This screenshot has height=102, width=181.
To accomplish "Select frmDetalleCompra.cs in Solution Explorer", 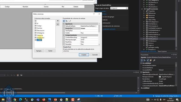I will pos(155,28).
